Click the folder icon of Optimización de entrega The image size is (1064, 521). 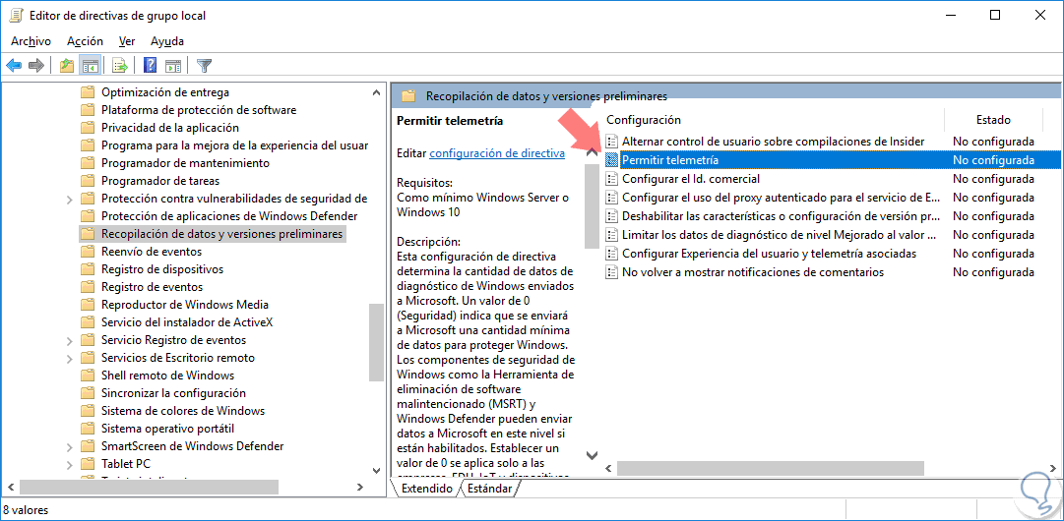click(x=87, y=92)
